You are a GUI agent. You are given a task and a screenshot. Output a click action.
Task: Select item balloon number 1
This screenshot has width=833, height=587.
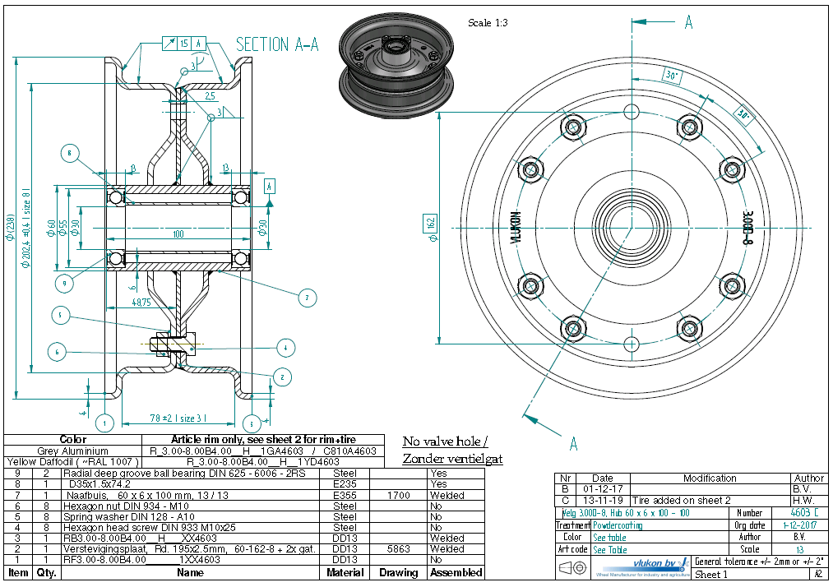click(104, 424)
